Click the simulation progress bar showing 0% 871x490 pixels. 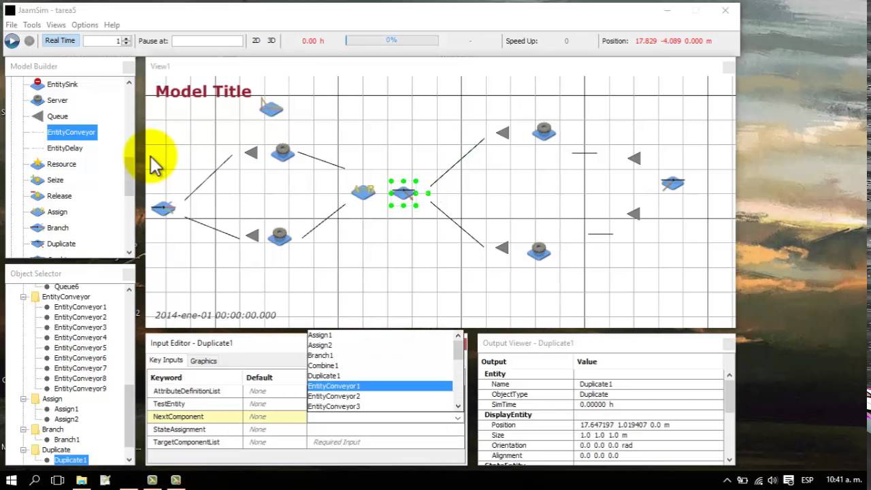pos(392,41)
